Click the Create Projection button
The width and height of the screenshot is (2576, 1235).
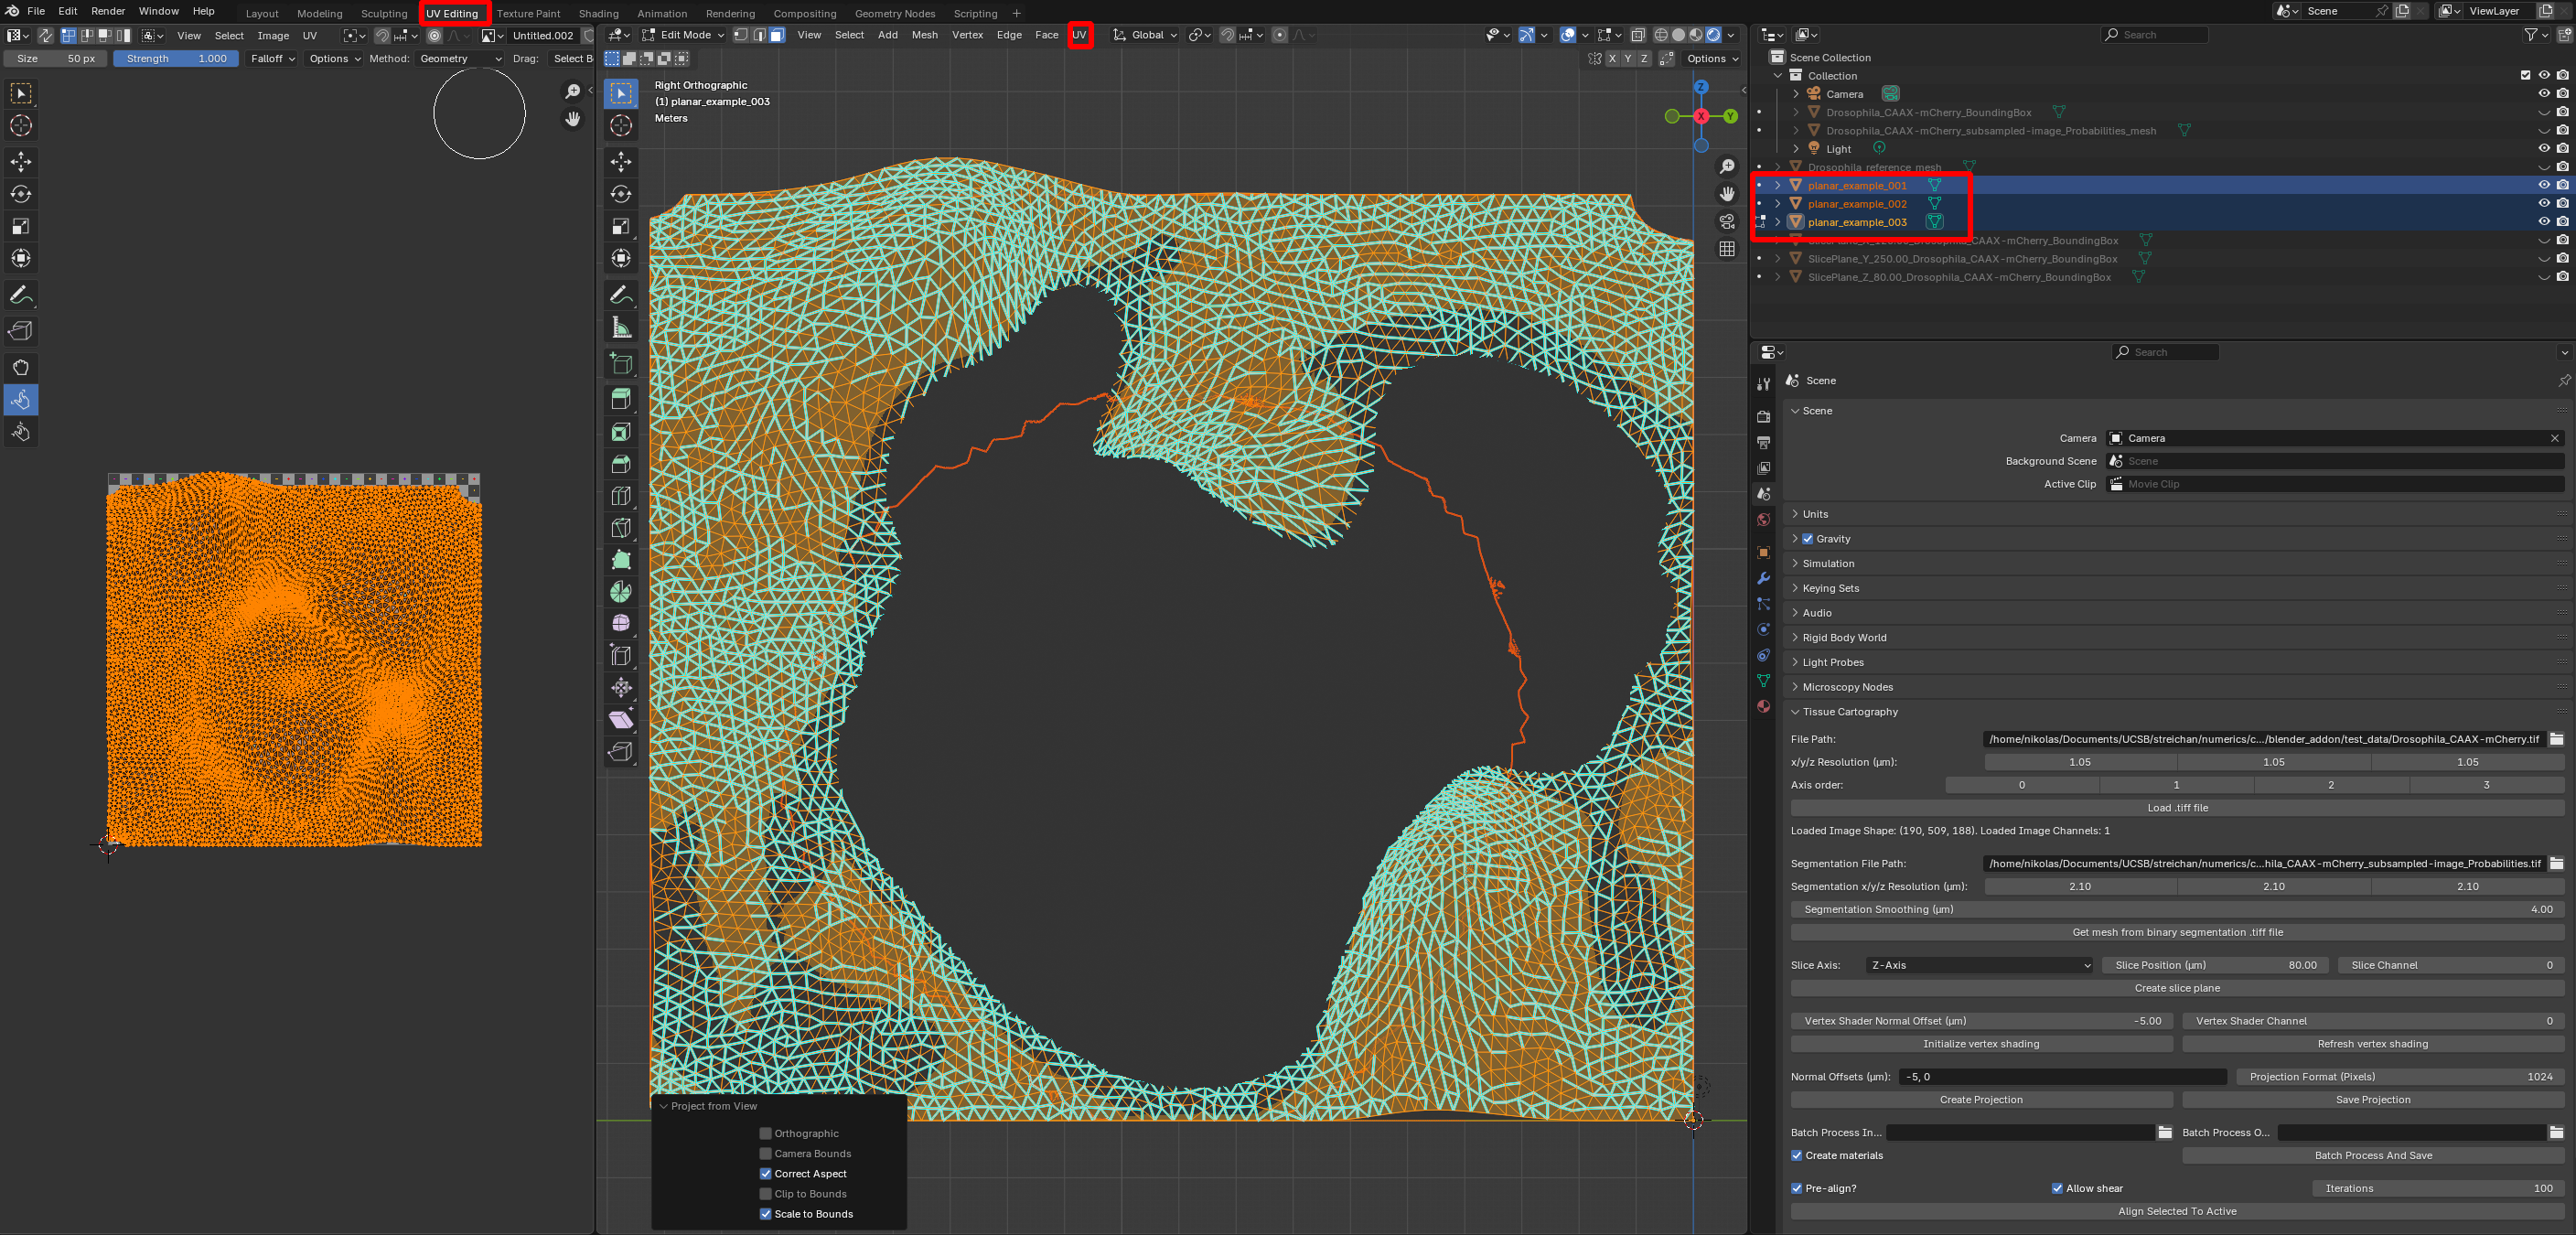pyautogui.click(x=1980, y=1099)
